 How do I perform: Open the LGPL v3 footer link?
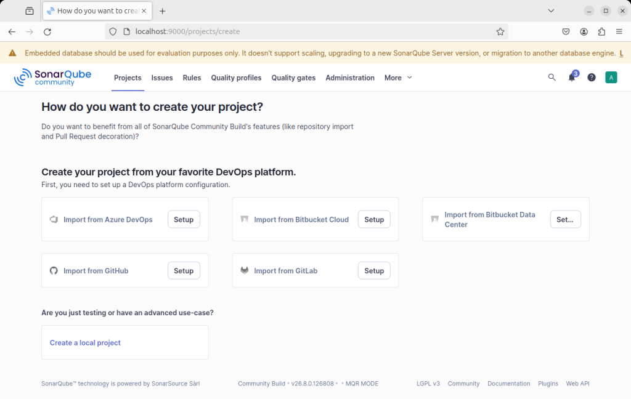[x=428, y=384]
